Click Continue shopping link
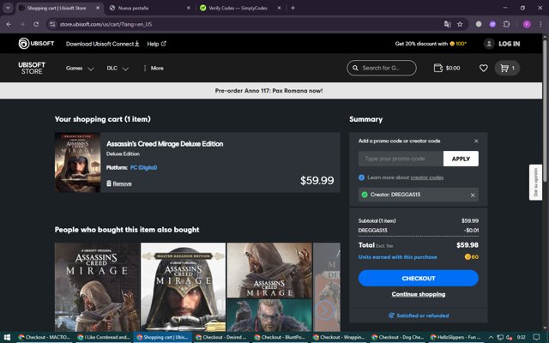Viewport: 549px width, 343px height. click(419, 294)
